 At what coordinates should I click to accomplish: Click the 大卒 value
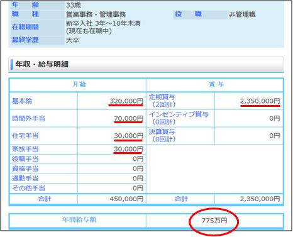point(73,40)
